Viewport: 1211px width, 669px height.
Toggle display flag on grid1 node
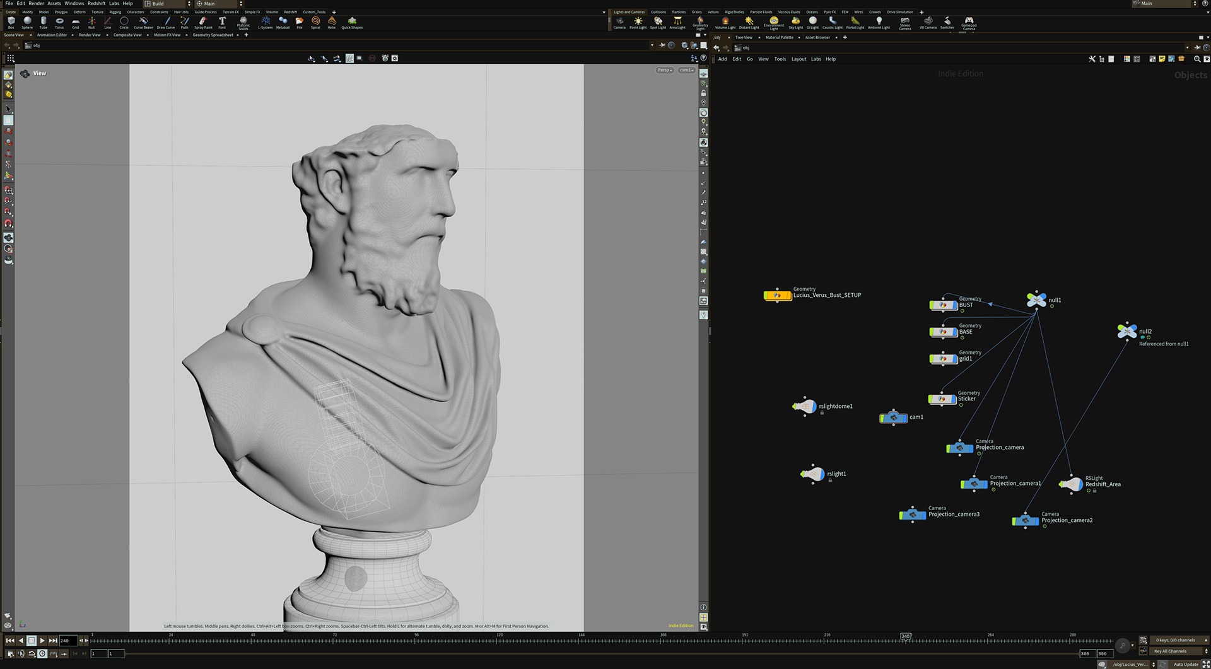955,359
